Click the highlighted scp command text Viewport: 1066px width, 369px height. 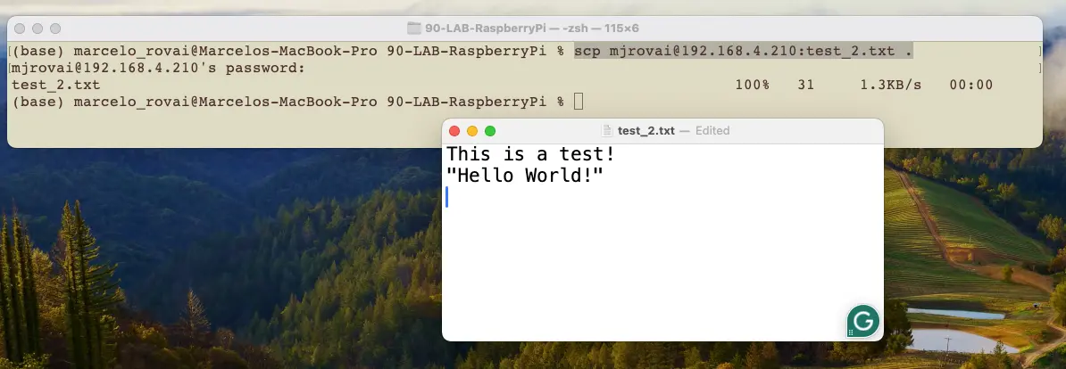pos(743,52)
